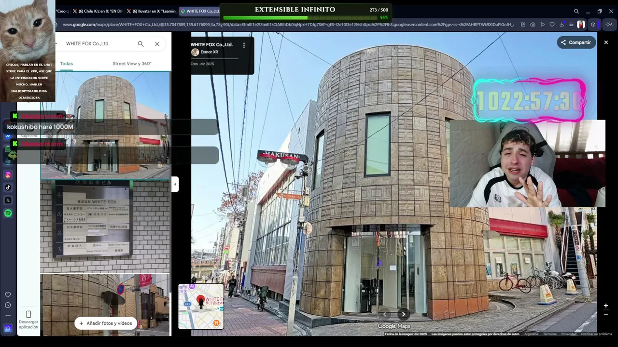Collapse the side panel with the arrow handle
618x347 pixels.
tap(175, 184)
